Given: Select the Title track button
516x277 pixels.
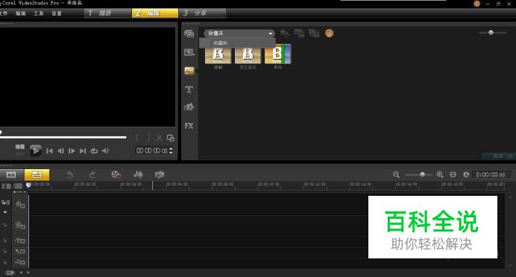Looking at the screenshot, I should [20, 241].
